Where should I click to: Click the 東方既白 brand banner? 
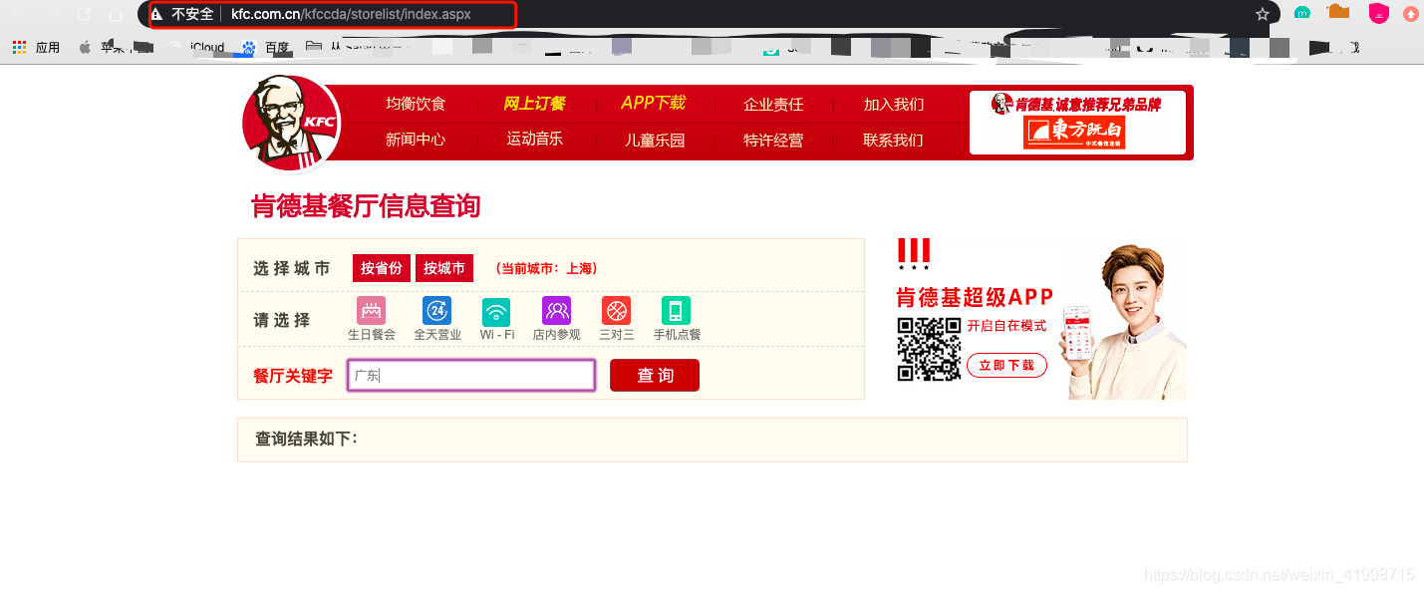[1077, 123]
